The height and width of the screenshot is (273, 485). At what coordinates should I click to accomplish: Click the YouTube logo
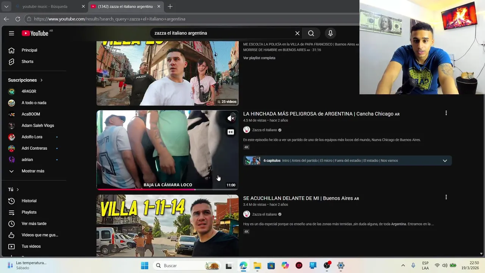point(35,33)
